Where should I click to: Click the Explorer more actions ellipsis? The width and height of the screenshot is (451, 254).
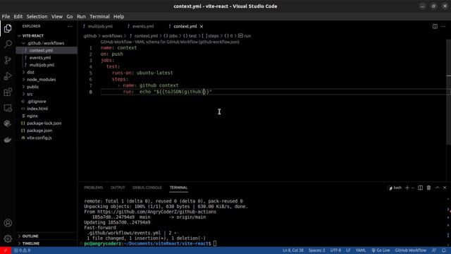70,26
